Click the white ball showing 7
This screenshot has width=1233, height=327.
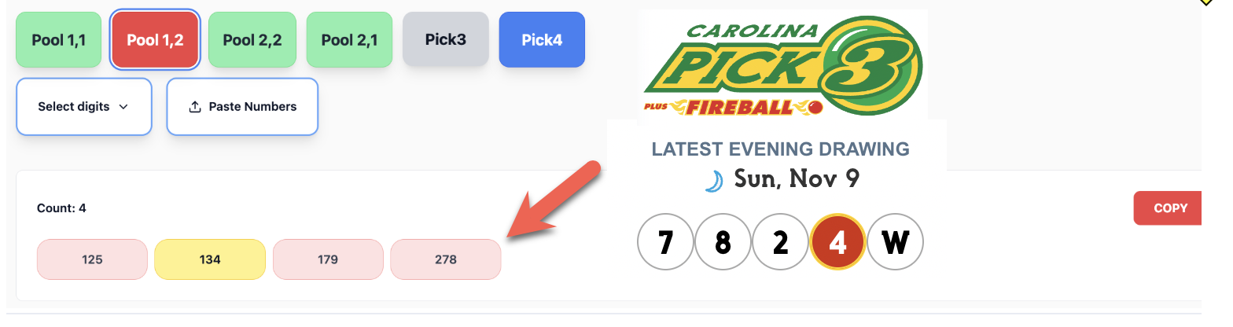[x=664, y=242]
